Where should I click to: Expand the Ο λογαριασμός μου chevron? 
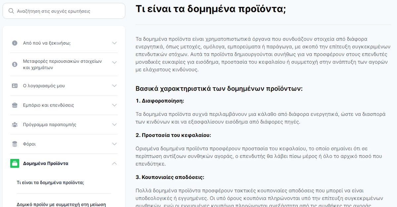click(x=114, y=86)
